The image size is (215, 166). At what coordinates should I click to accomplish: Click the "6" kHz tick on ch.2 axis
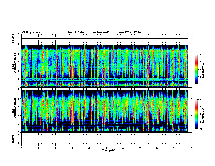(x=19, y=107)
